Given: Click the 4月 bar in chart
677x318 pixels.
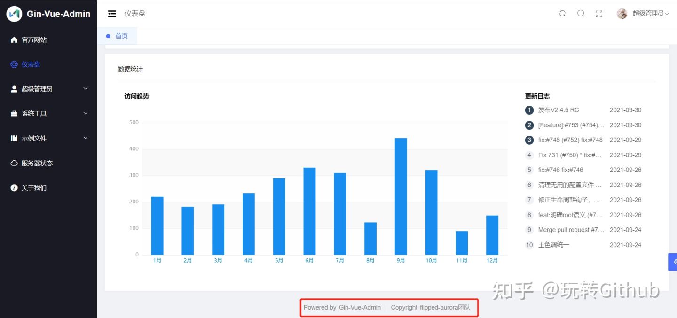Looking at the screenshot, I should pos(249,224).
